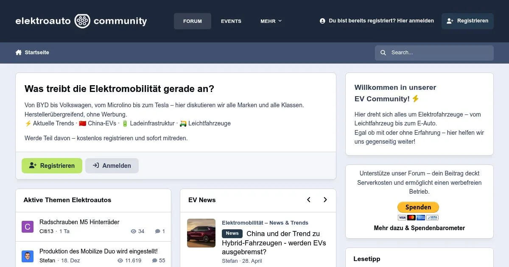The width and height of the screenshot is (509, 267).
Task: Click the PayPal Spenden button
Action: (418, 207)
